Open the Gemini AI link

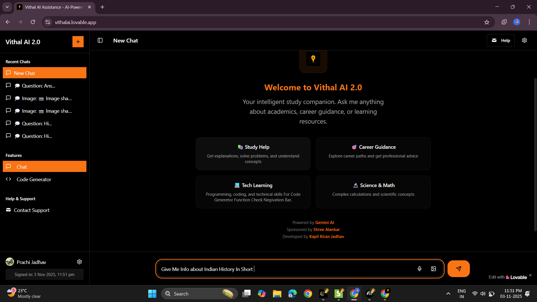(x=324, y=222)
